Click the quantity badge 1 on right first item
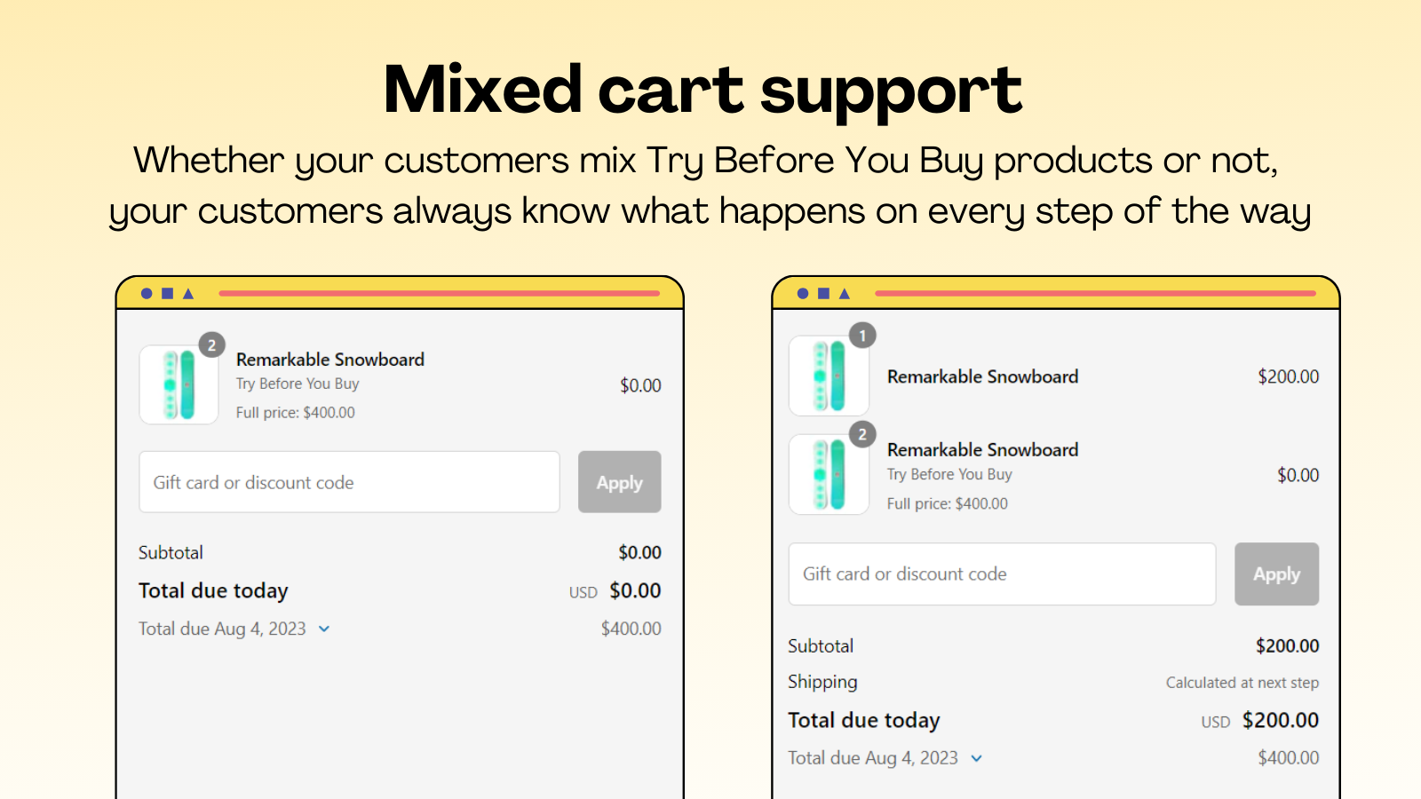 (x=862, y=336)
